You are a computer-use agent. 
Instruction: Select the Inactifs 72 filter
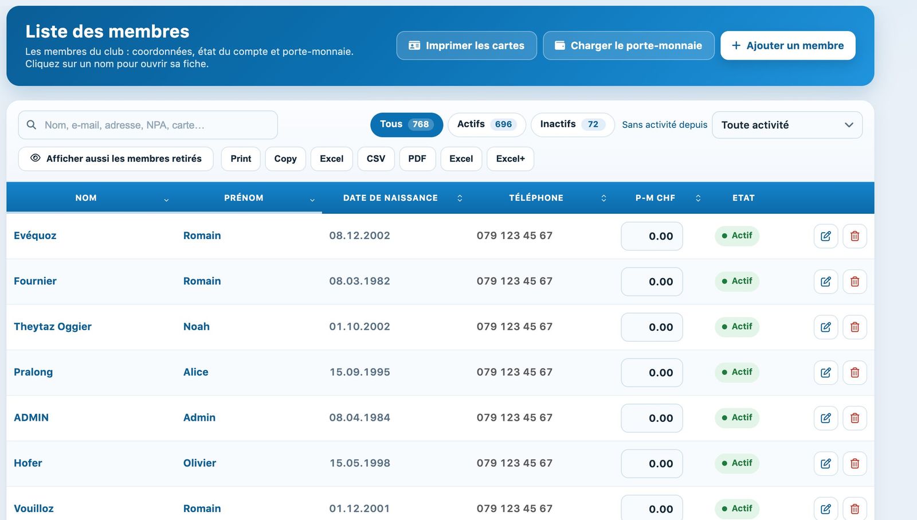(572, 124)
